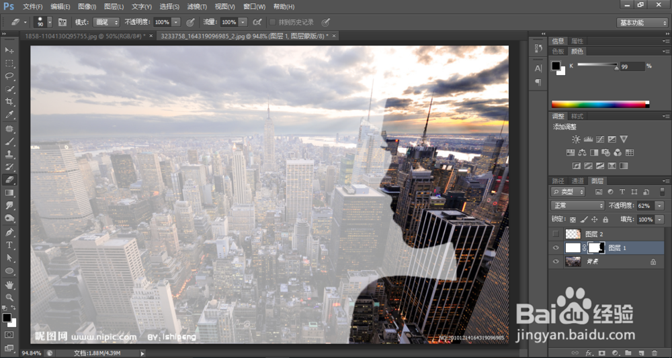Open layer fill 100% dropdown arrow
672x358 pixels.
(x=659, y=219)
